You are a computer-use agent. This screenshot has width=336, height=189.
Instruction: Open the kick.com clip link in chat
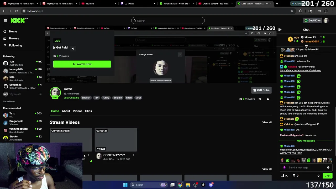306,151
